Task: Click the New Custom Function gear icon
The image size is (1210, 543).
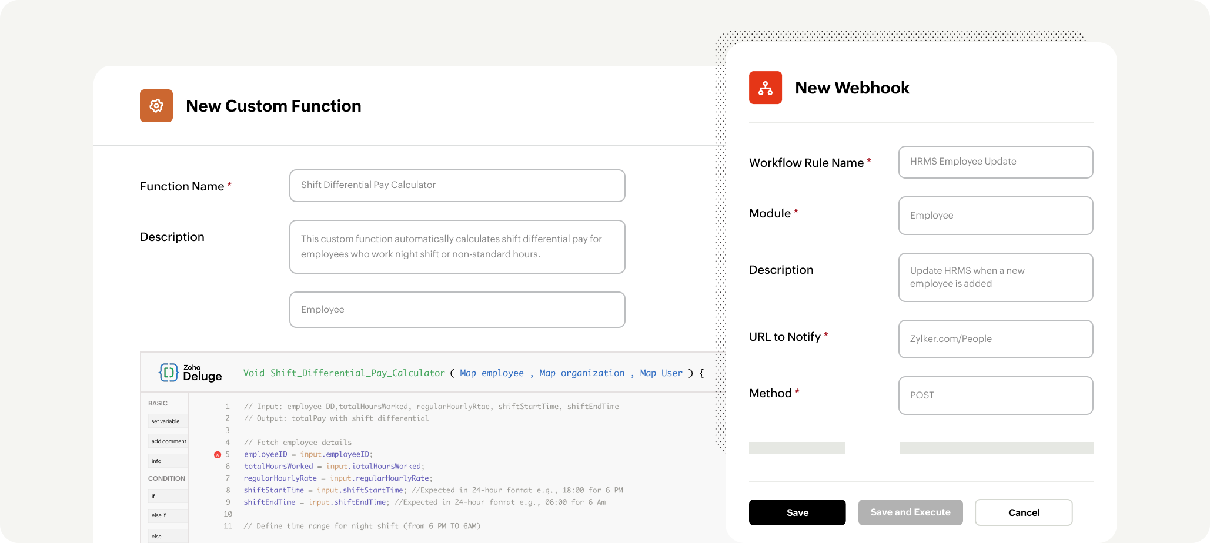Action: (x=156, y=106)
